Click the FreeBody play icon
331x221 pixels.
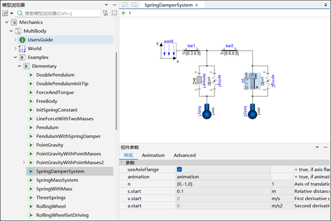click(31, 102)
